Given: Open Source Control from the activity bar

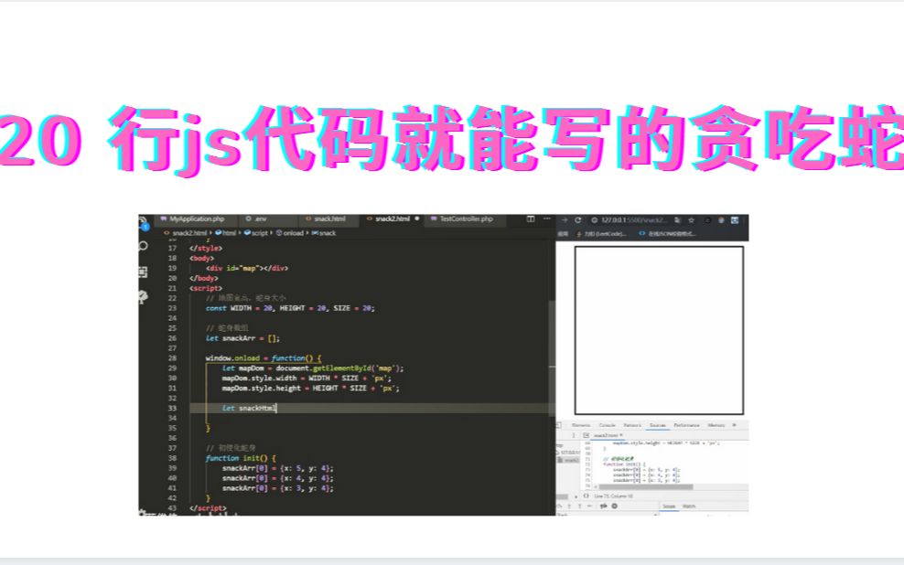Looking at the screenshot, I should (x=143, y=272).
